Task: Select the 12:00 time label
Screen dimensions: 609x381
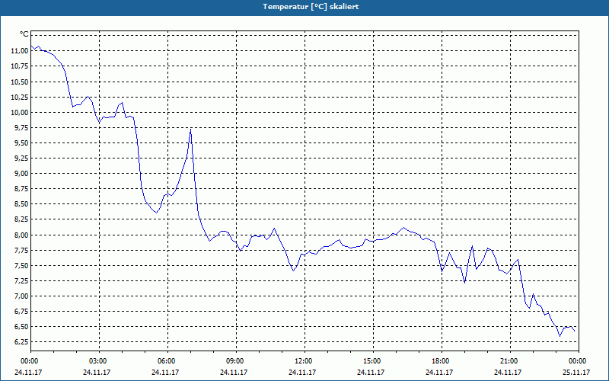Action: tap(304, 361)
